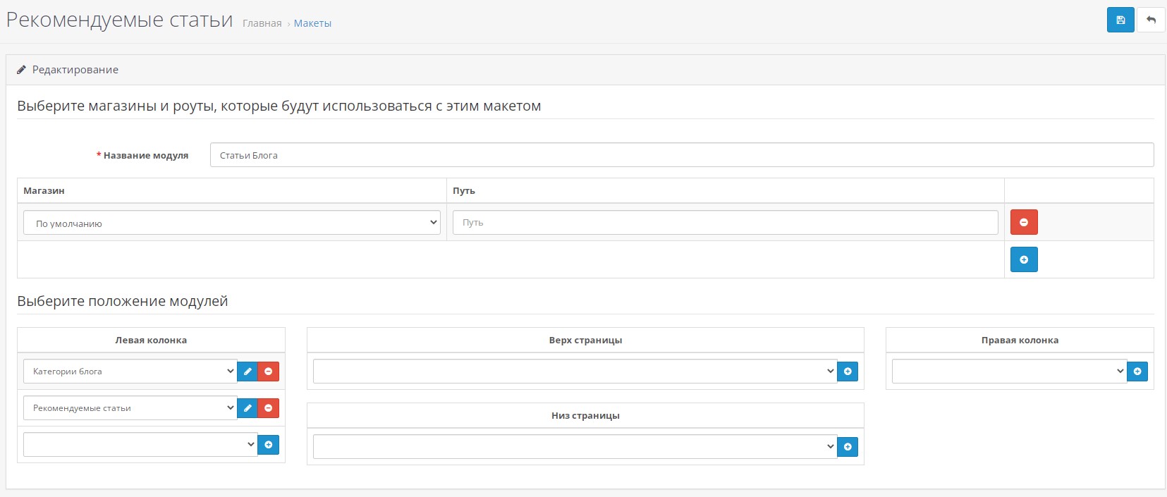Viewport: 1167px width, 497px height.
Task: Edit the Категории блога module with pencil icon
Action: pos(248,372)
